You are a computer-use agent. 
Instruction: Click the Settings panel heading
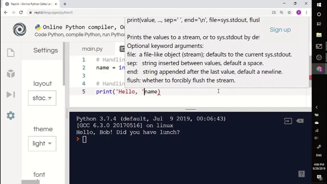[x=46, y=50]
